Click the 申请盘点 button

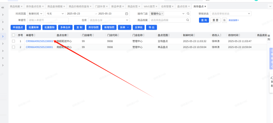pos(18,27)
